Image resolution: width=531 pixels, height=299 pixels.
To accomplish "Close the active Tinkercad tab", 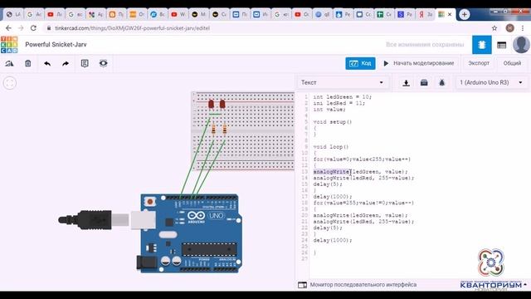I will click(x=450, y=14).
